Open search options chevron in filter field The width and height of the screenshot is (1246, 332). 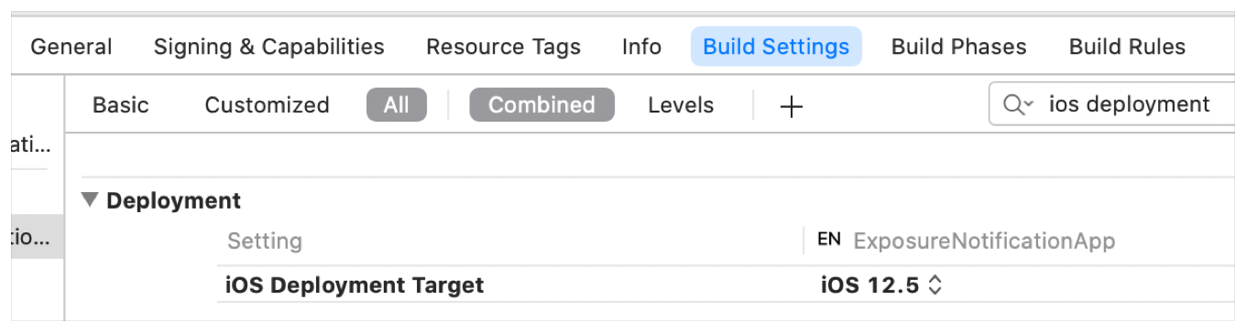click(1029, 106)
